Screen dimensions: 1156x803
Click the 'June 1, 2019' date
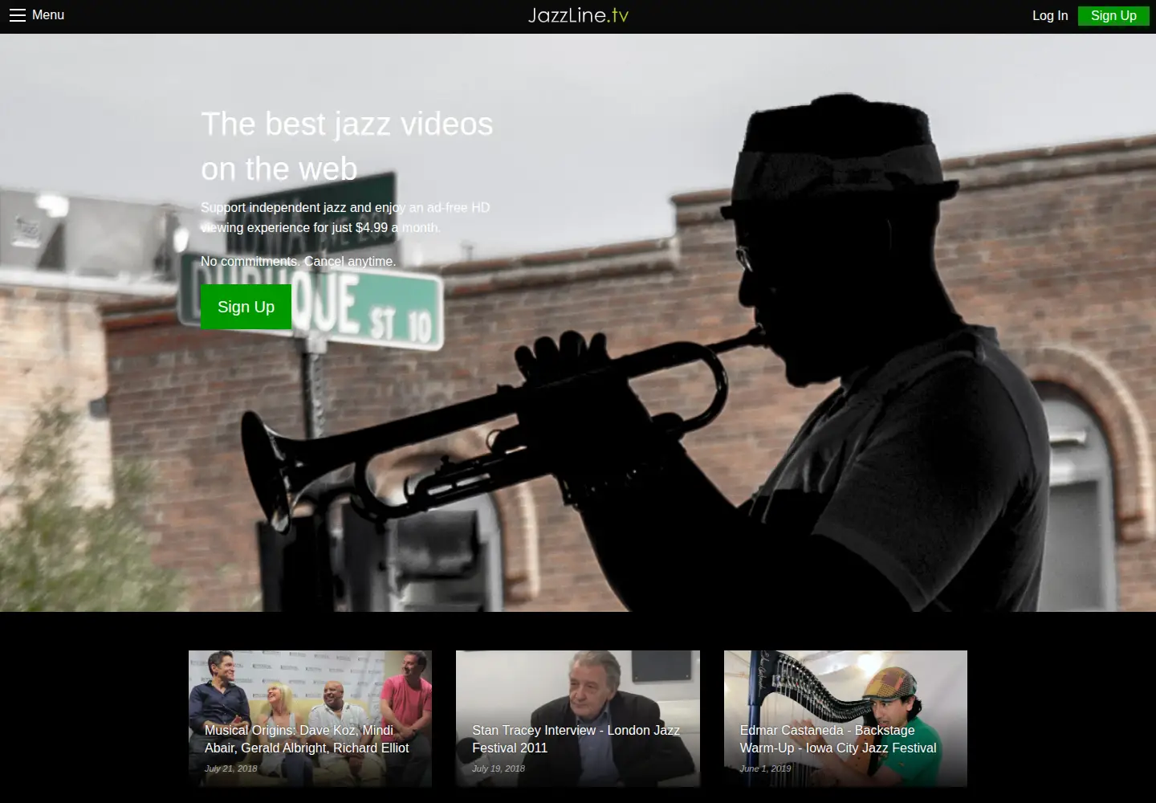(x=765, y=768)
